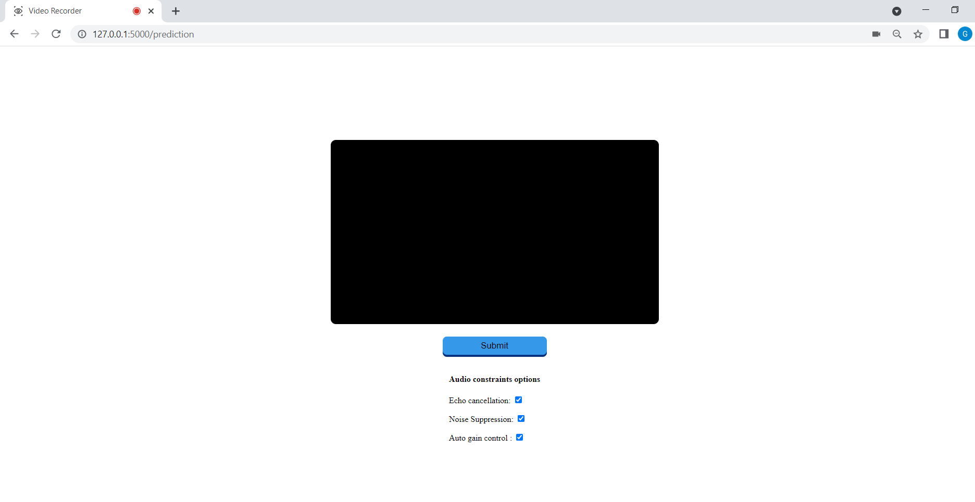Uncheck the Echo cancellation checkbox

coord(518,400)
